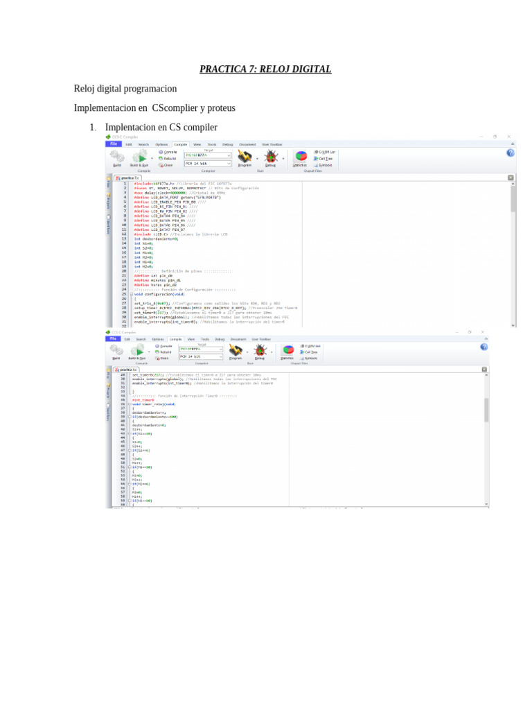Open Symbols output file in first screenshot
The width and height of the screenshot is (532, 710).
323,165
